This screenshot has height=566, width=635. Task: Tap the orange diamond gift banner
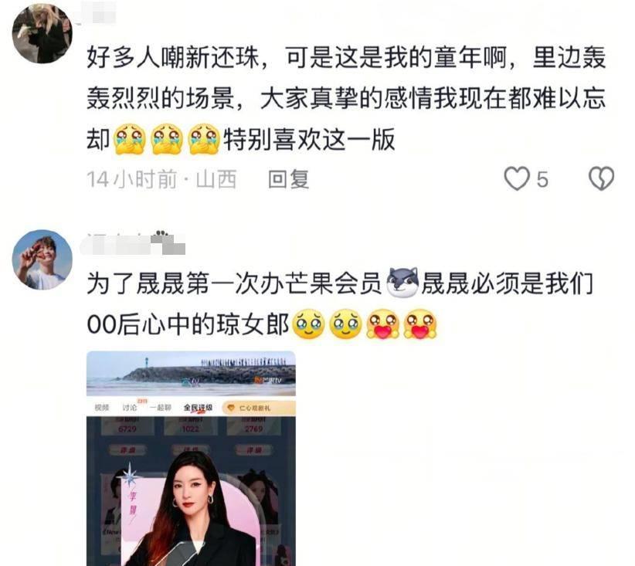(x=258, y=408)
